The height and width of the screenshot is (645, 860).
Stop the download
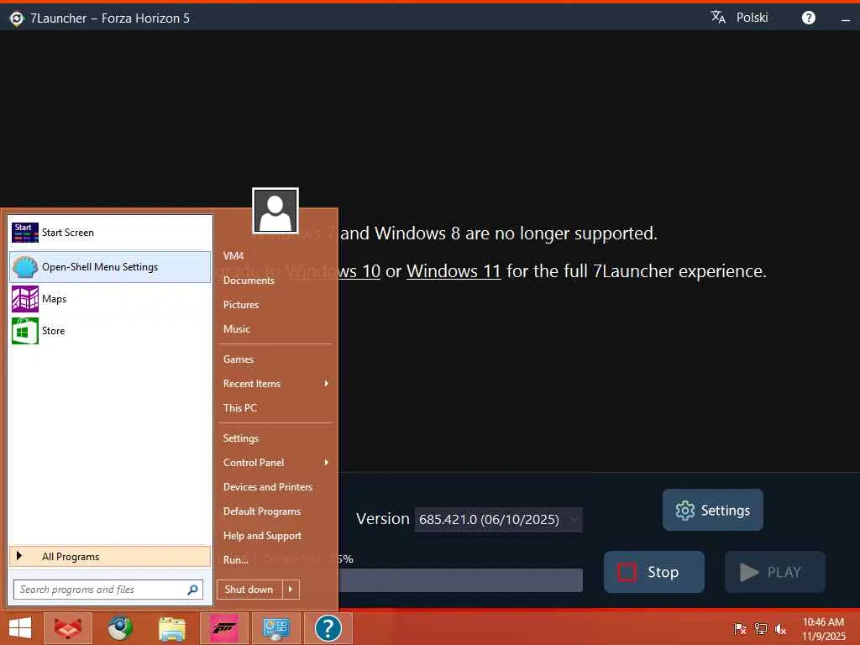[x=653, y=572]
